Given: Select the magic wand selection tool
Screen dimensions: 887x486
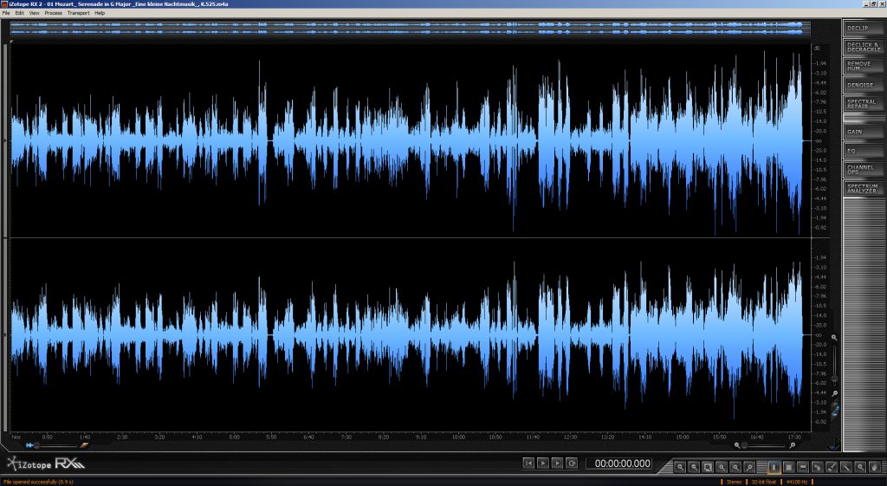Looking at the screenshot, I should (846, 467).
